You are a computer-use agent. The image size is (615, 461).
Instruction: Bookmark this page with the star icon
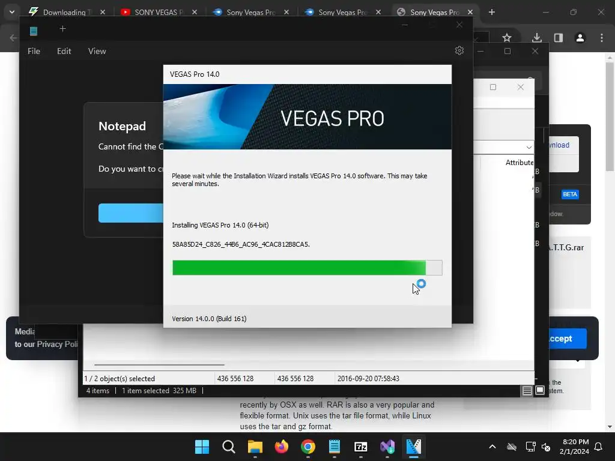coord(507,38)
